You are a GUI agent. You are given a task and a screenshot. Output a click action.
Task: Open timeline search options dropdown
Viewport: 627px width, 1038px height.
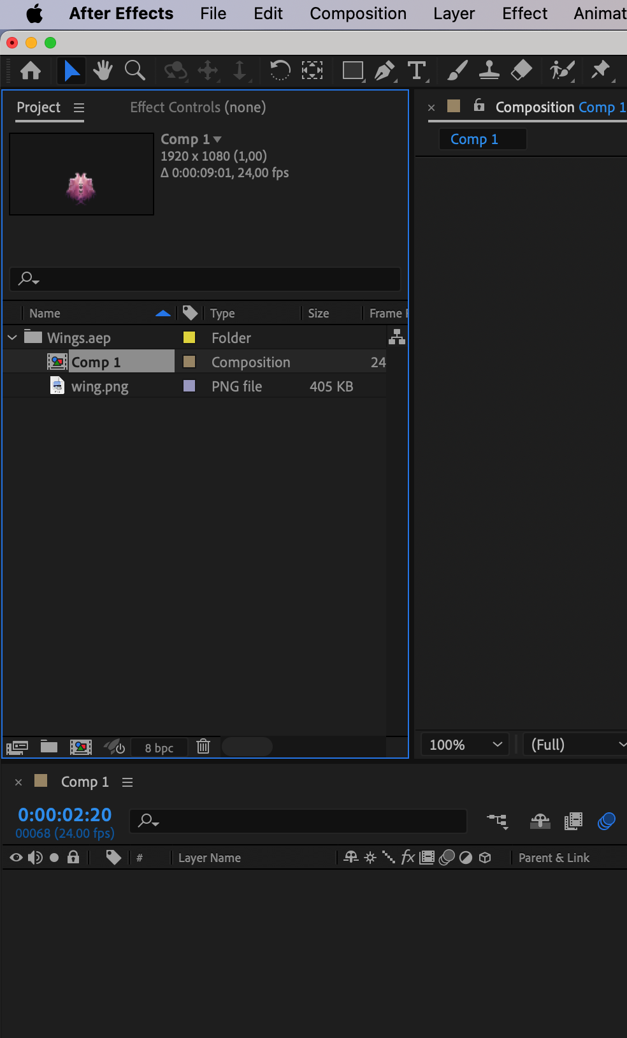(148, 821)
